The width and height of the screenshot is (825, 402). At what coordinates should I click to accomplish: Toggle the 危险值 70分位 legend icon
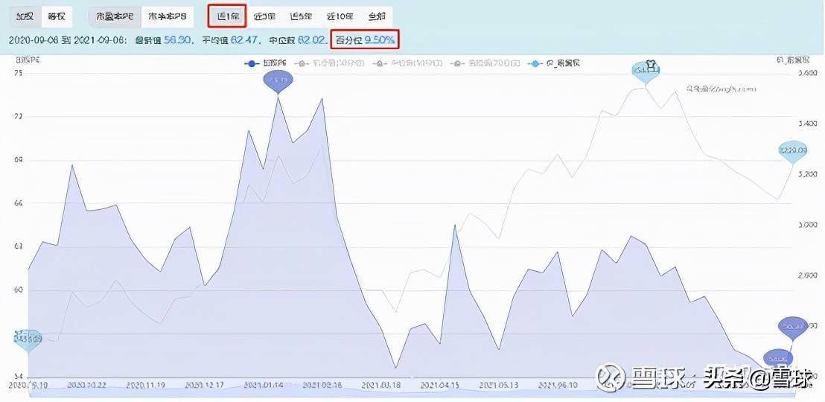pyautogui.click(x=456, y=63)
